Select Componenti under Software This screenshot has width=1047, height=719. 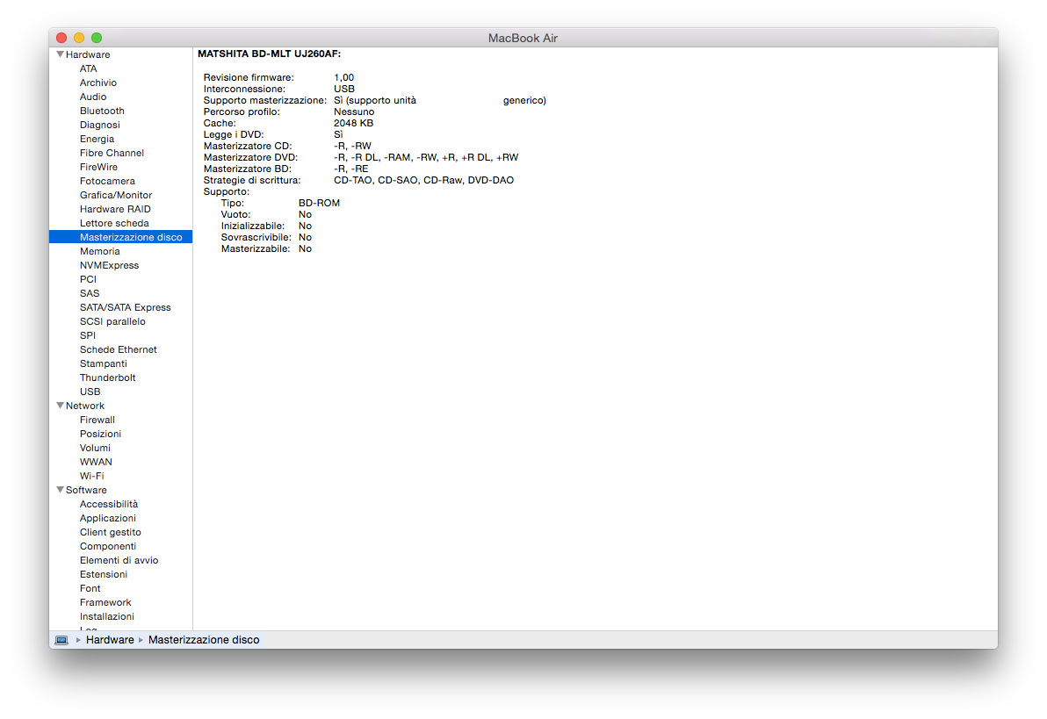pyautogui.click(x=107, y=545)
